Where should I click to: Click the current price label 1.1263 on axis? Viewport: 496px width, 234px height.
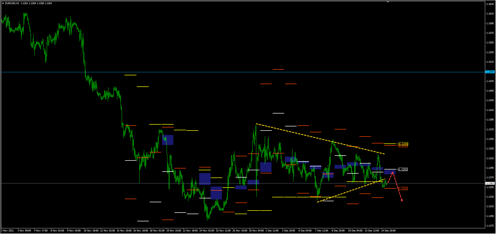(490, 183)
